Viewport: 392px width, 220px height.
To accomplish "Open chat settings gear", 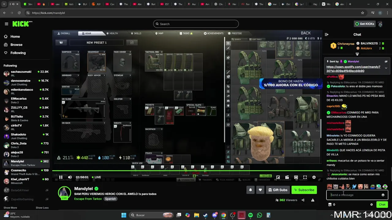I will (x=371, y=204).
